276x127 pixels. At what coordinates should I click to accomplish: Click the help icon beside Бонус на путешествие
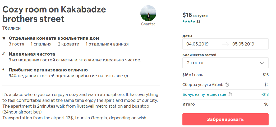tap(229, 94)
